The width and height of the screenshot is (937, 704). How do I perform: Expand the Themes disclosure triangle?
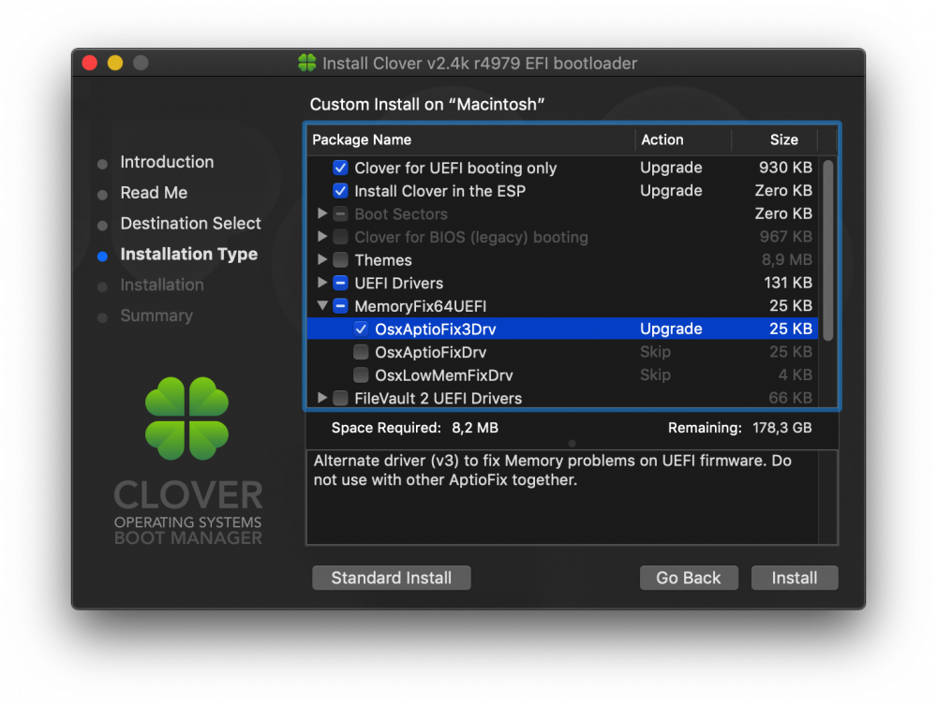[322, 259]
